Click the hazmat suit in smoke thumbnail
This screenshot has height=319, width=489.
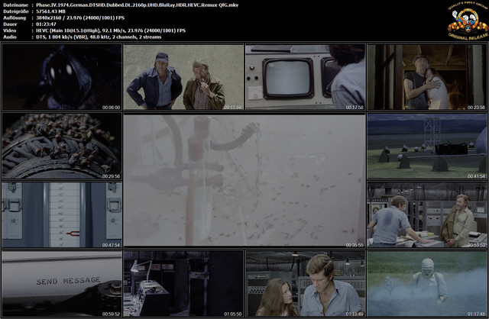point(427,284)
